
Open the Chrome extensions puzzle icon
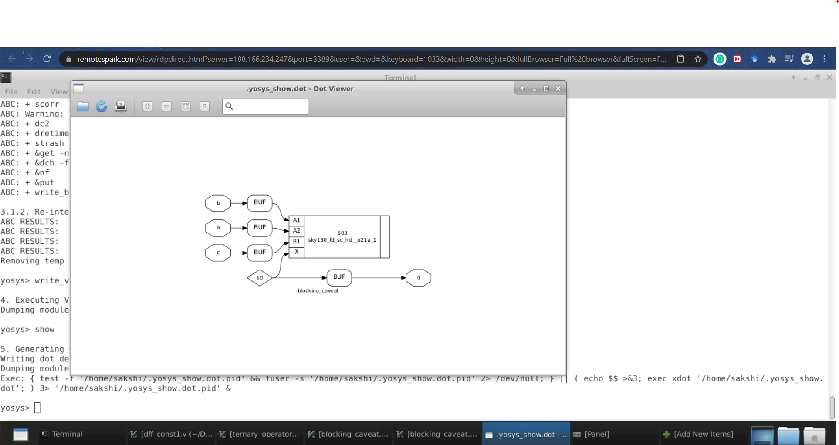[772, 59]
